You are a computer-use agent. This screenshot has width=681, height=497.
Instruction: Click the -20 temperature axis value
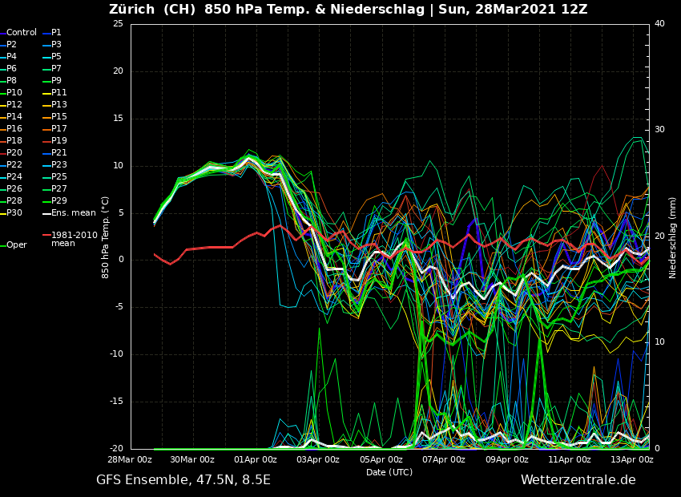pyautogui.click(x=116, y=449)
